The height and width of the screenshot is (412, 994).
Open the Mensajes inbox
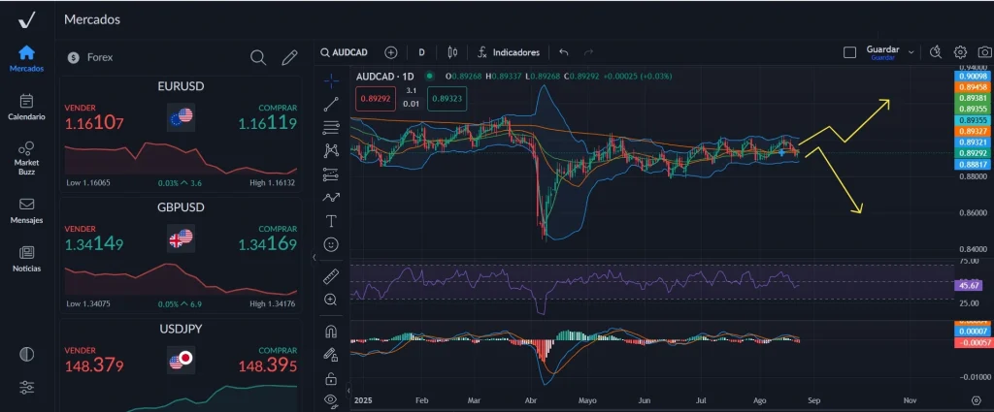26,210
